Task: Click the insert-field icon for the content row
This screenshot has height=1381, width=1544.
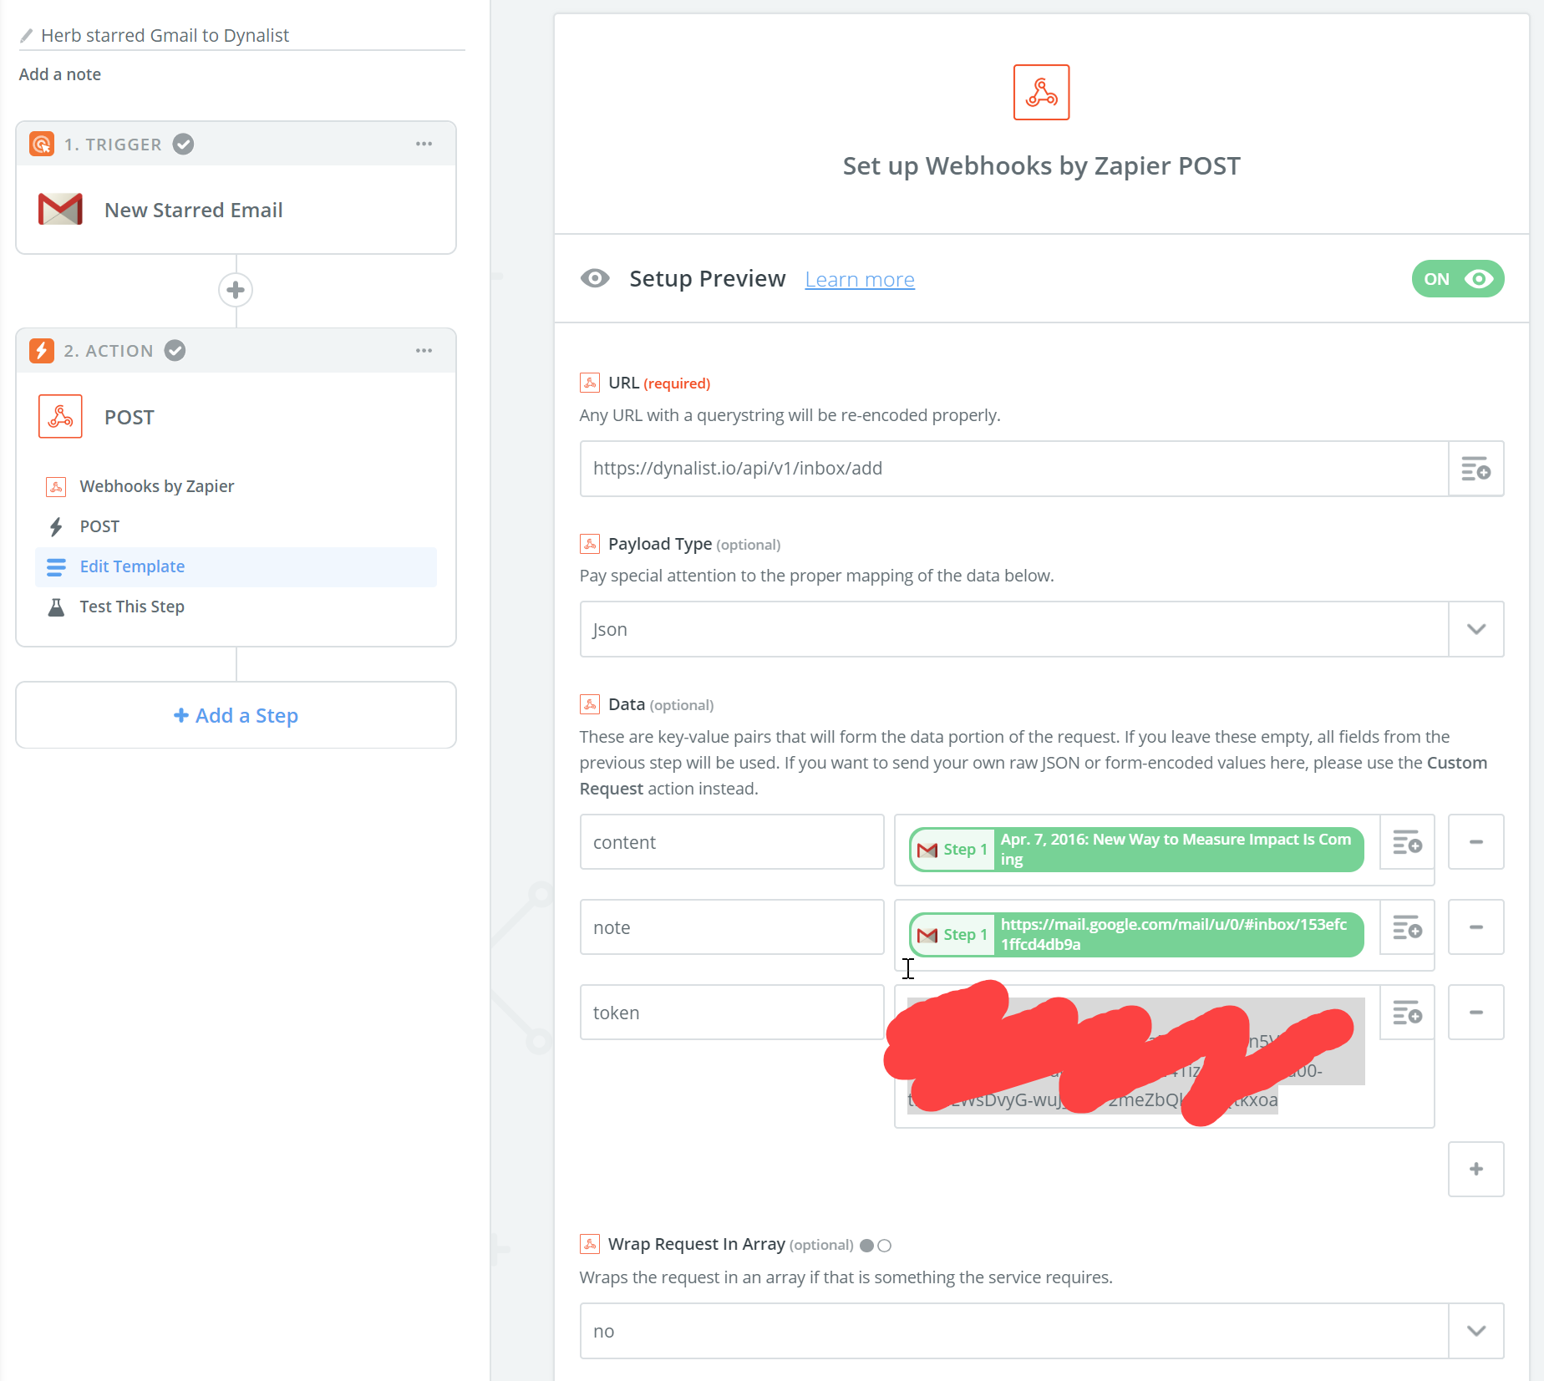Action: 1407,842
